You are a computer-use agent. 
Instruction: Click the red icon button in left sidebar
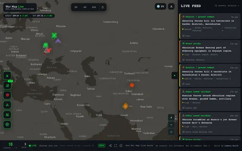7,95
